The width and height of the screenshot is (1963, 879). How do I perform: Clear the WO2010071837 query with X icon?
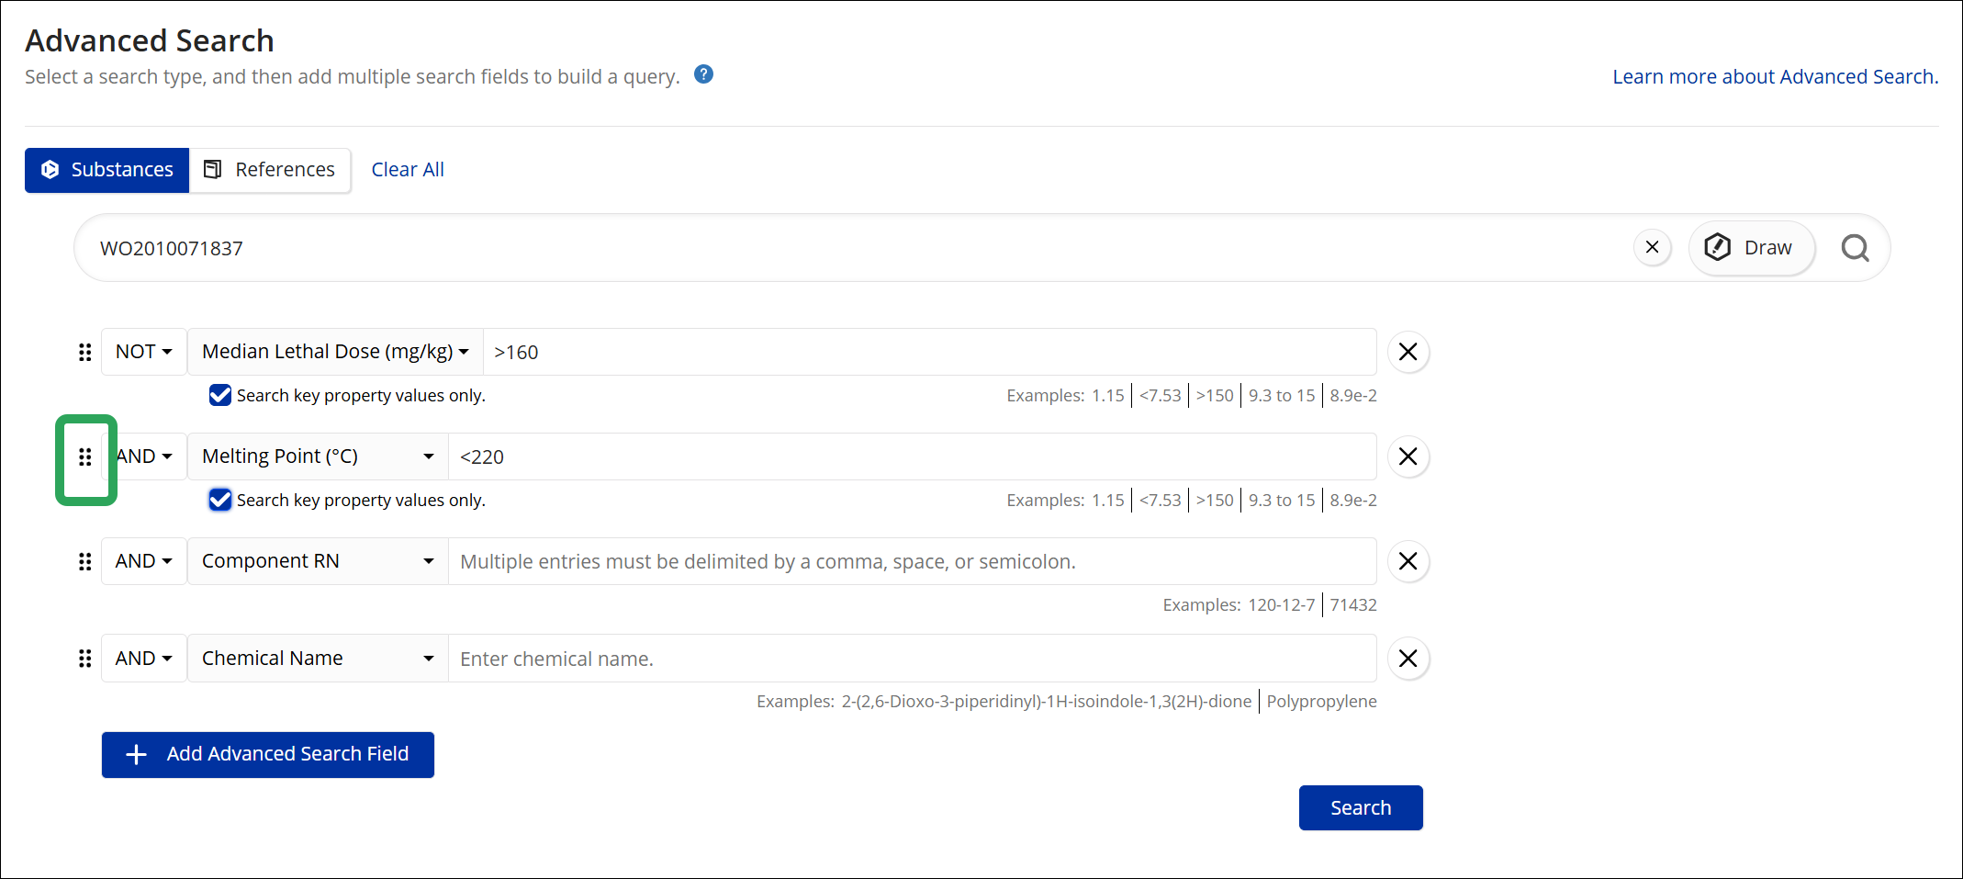click(1653, 247)
